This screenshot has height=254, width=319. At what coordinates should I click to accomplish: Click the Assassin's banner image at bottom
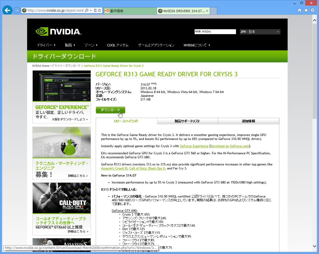(x=62, y=245)
